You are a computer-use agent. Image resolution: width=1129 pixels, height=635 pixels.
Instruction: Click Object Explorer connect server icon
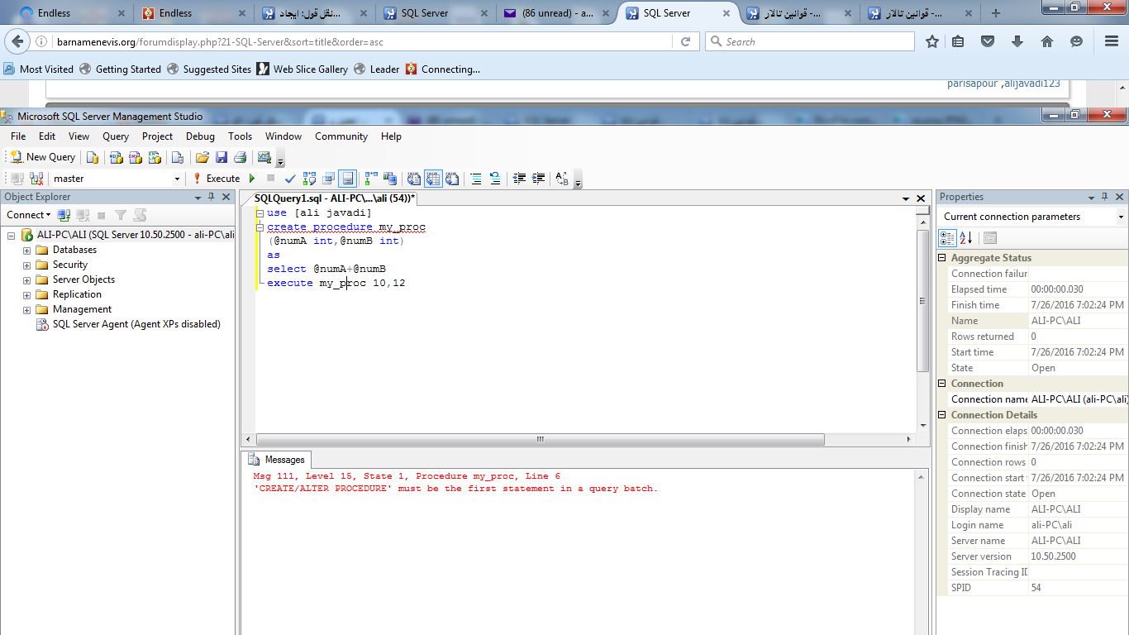[64, 215]
